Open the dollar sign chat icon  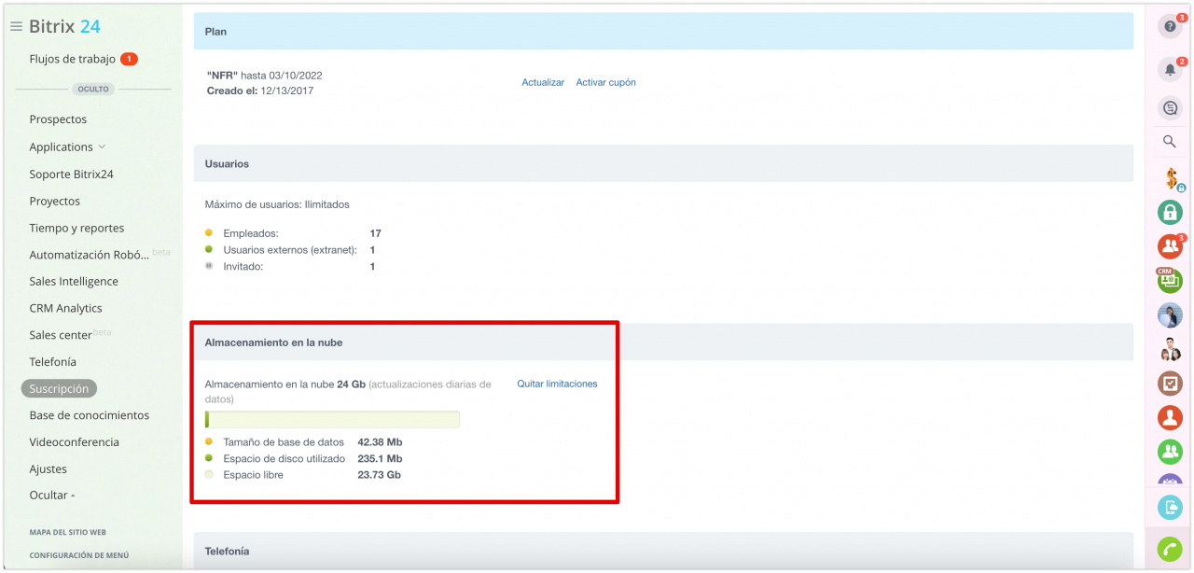click(1170, 177)
